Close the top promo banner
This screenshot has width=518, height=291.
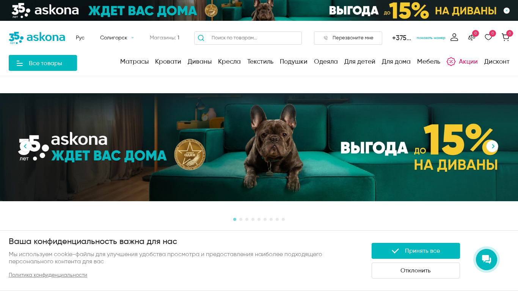pos(507,11)
